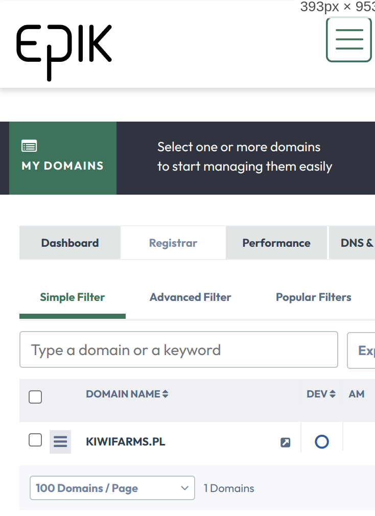The width and height of the screenshot is (375, 516).
Task: Click the DOMAIN NAME column header
Action: tap(123, 394)
